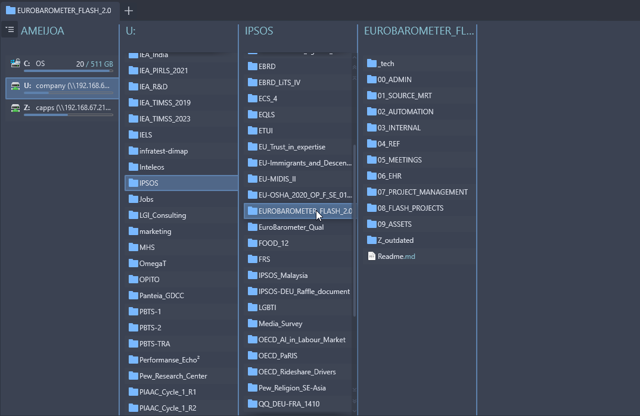Image resolution: width=640 pixels, height=416 pixels.
Task: Open the IEA_PIRLS_2021 folder
Action: (181, 70)
